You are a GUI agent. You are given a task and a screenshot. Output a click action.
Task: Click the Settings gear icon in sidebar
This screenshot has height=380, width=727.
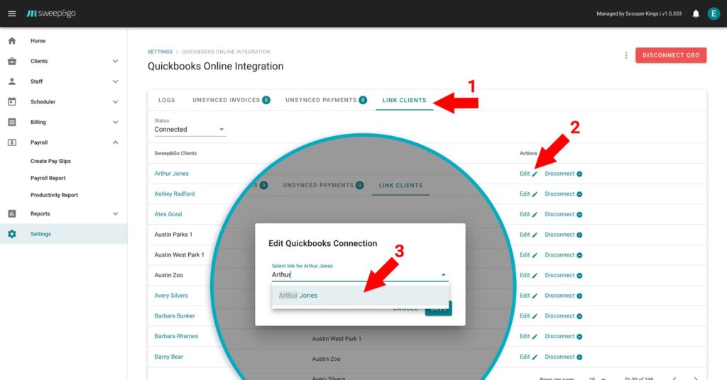[12, 234]
